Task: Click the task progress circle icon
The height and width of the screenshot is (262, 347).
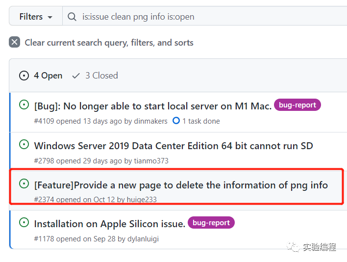Action: click(x=176, y=121)
